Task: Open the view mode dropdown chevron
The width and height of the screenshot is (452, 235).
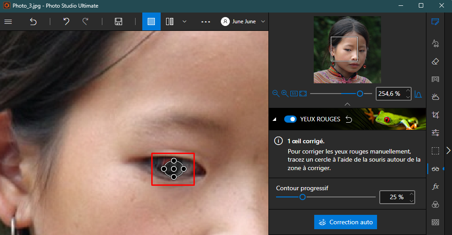Action: [184, 21]
